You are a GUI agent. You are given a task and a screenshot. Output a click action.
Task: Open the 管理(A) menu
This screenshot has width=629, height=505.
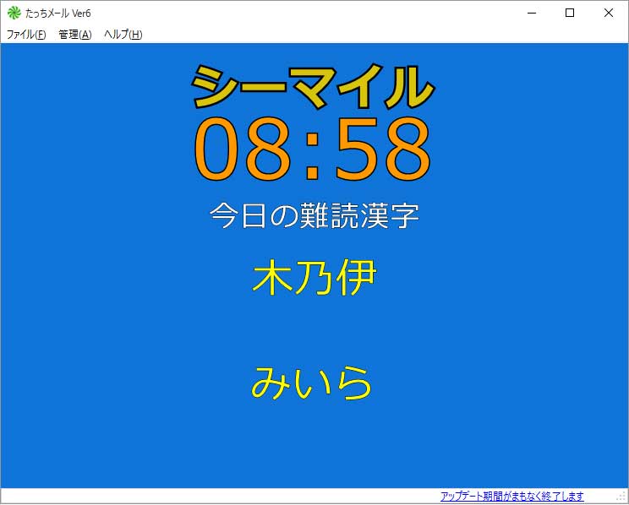[x=75, y=35]
